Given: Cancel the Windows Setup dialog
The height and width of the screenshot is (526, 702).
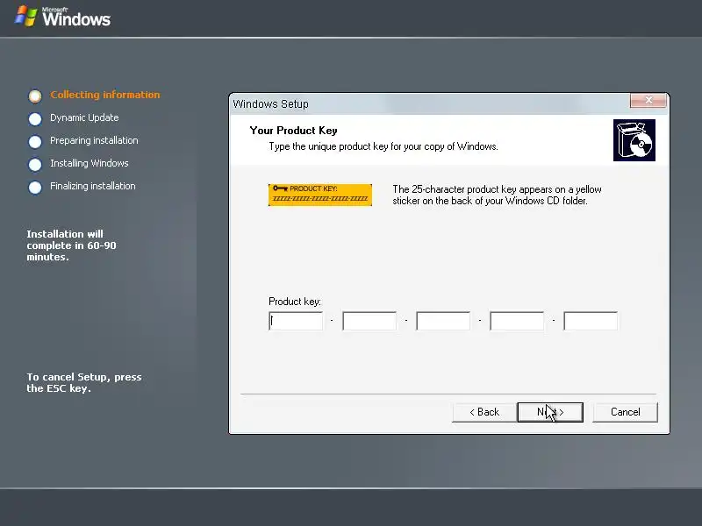Looking at the screenshot, I should (x=625, y=412).
